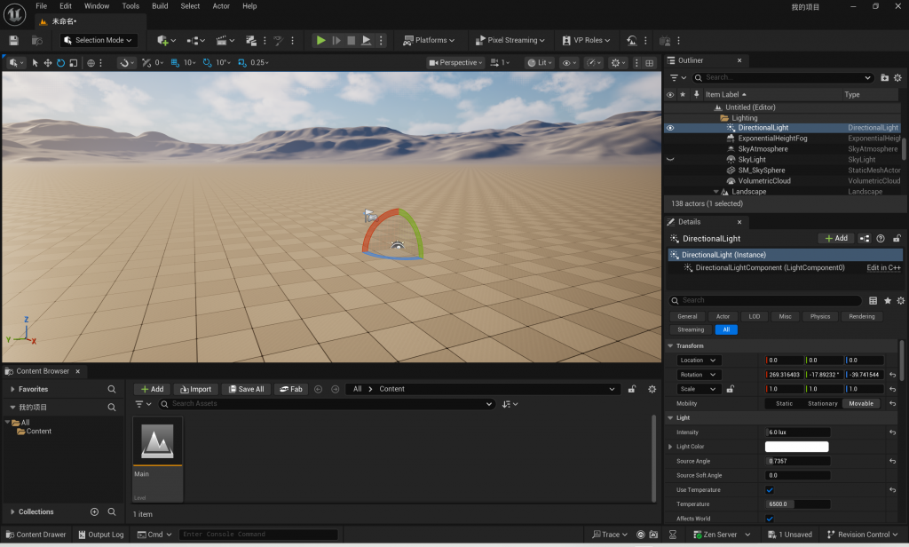Image resolution: width=909 pixels, height=547 pixels.
Task: Click the Details panel settings gear
Action: point(900,300)
